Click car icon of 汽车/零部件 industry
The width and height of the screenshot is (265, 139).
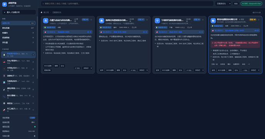coord(4,62)
